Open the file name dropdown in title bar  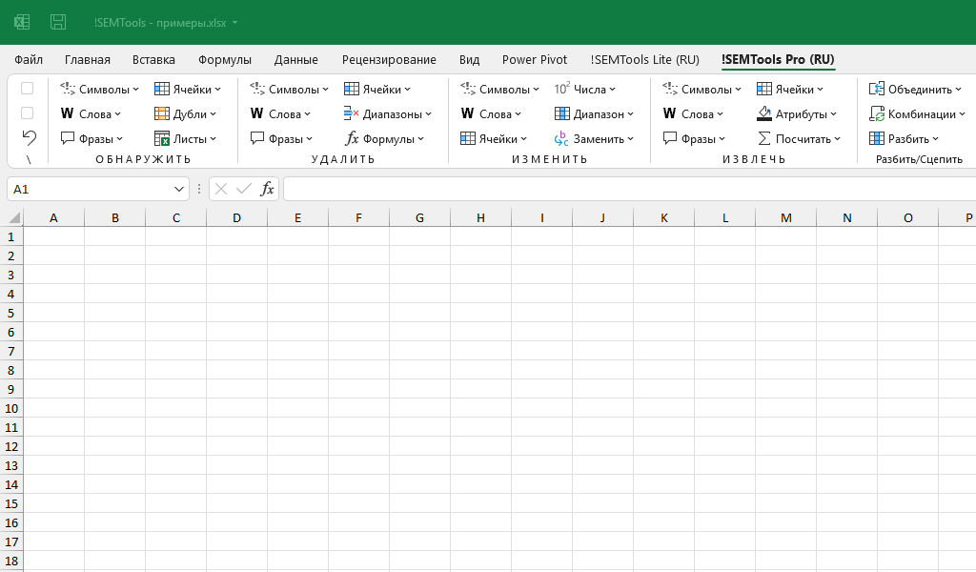[x=234, y=23]
